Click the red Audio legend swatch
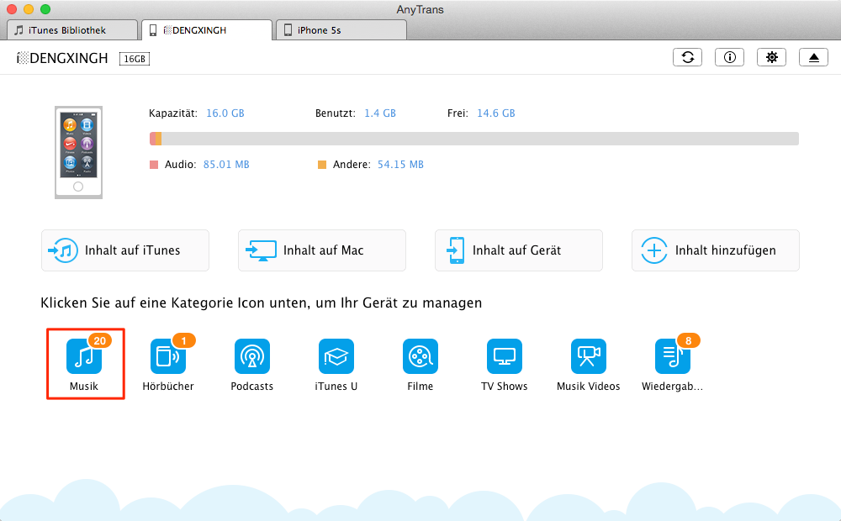841x521 pixels. click(x=154, y=165)
